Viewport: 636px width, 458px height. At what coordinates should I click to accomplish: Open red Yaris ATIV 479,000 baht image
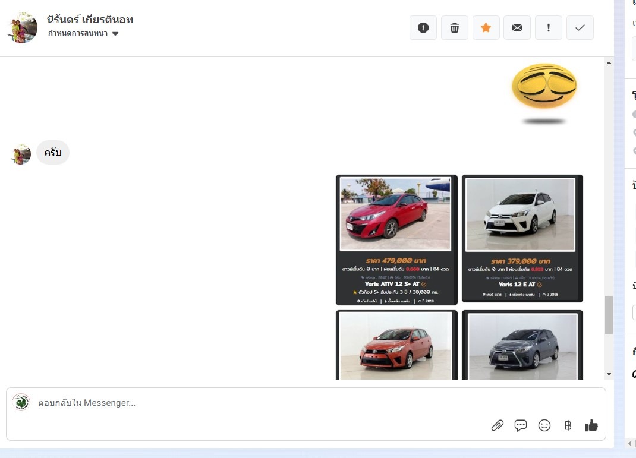(396, 239)
